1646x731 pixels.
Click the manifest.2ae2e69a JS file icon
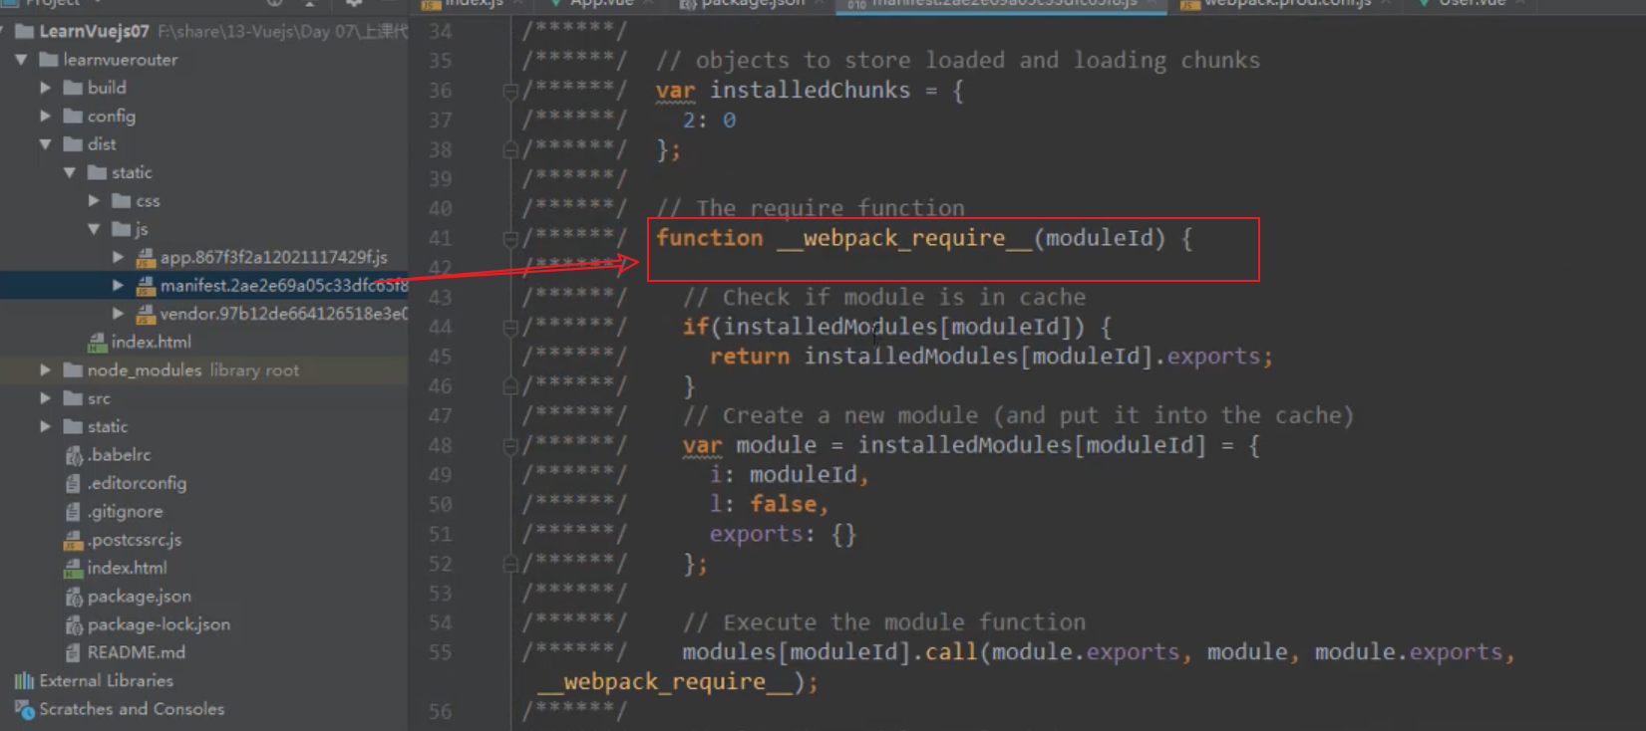(146, 286)
